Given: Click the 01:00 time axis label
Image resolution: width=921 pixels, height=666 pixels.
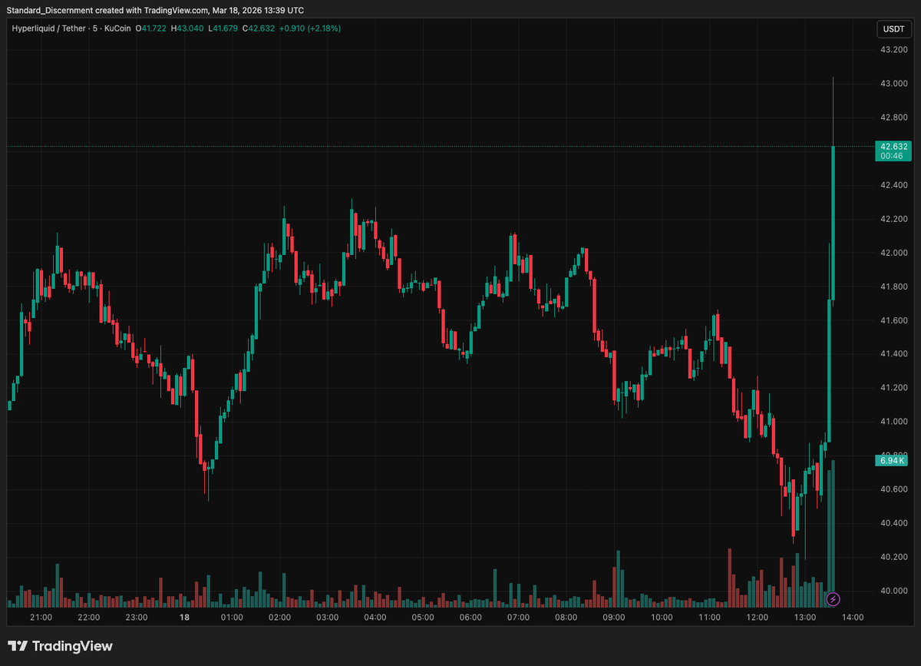Looking at the screenshot, I should (x=232, y=618).
